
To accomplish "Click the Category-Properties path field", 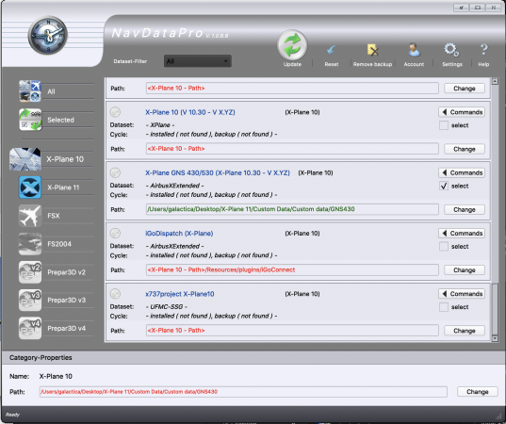I will click(243, 391).
